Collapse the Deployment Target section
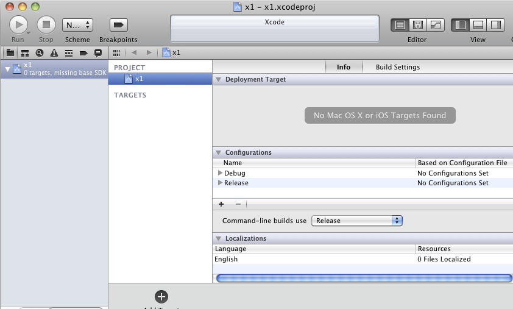The width and height of the screenshot is (513, 309). (x=219, y=80)
